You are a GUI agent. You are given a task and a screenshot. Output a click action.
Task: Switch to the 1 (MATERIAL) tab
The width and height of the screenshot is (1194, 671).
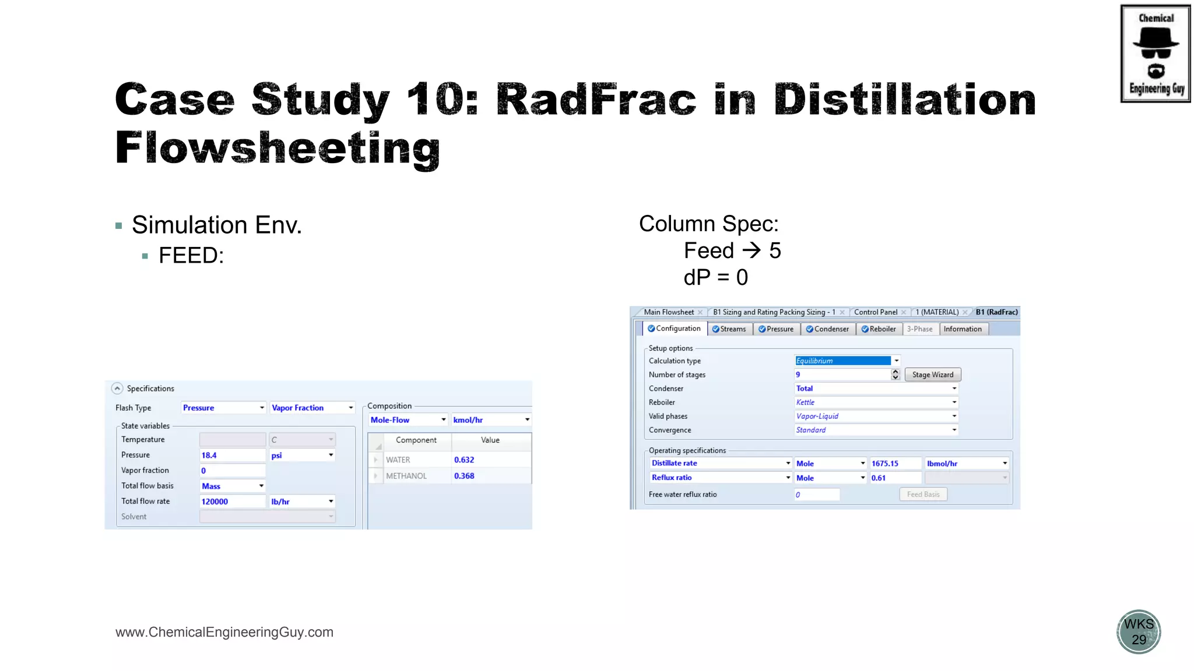pyautogui.click(x=937, y=312)
